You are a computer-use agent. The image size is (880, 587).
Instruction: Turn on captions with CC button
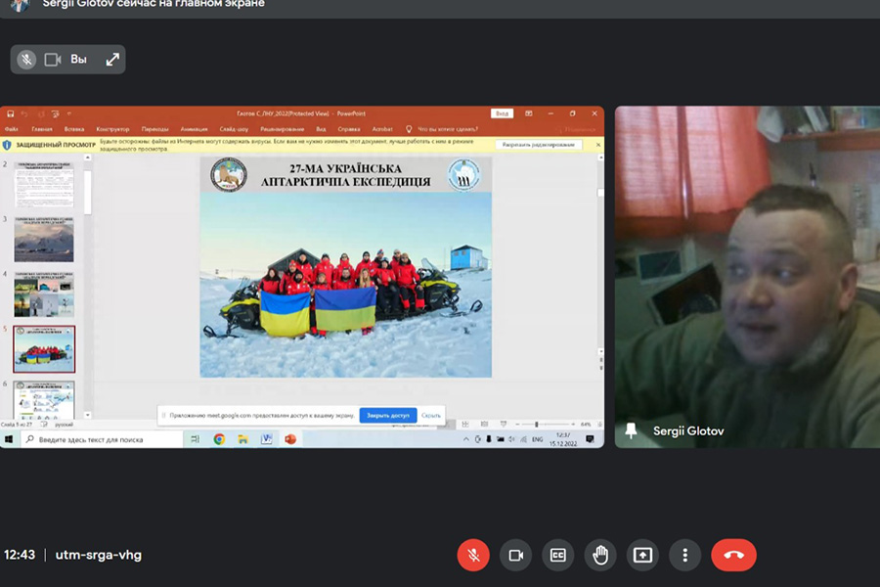tap(558, 555)
